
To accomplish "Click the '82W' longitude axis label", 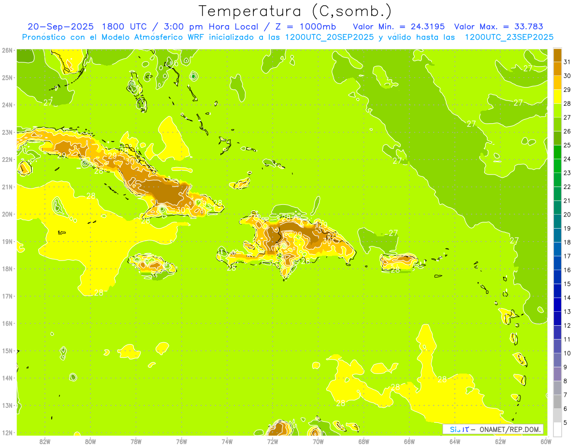I will (x=44, y=441).
